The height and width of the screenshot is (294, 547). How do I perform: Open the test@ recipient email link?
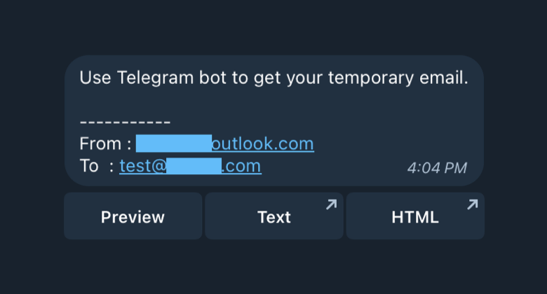click(191, 166)
